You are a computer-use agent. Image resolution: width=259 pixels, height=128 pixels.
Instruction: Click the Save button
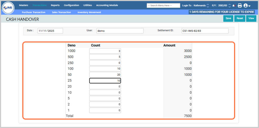tap(228, 18)
